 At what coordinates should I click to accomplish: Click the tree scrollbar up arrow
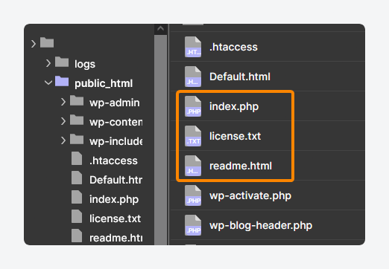(x=161, y=29)
